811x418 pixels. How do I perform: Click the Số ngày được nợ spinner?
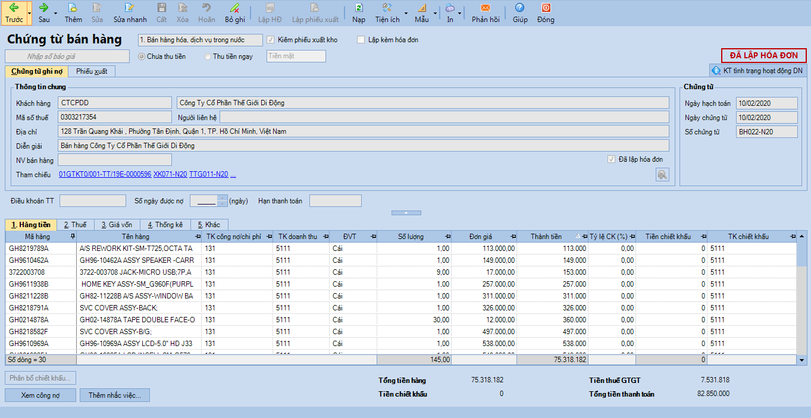click(223, 201)
